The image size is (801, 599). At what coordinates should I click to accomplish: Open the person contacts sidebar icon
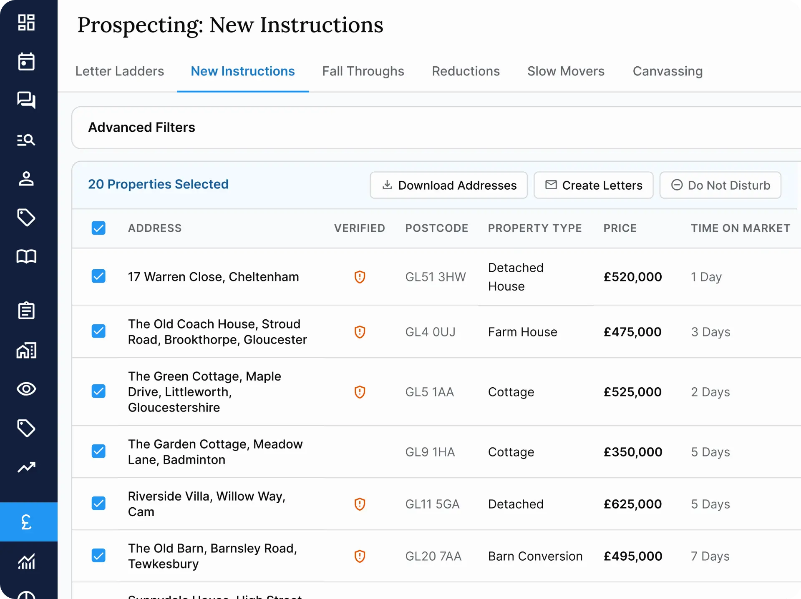(26, 178)
